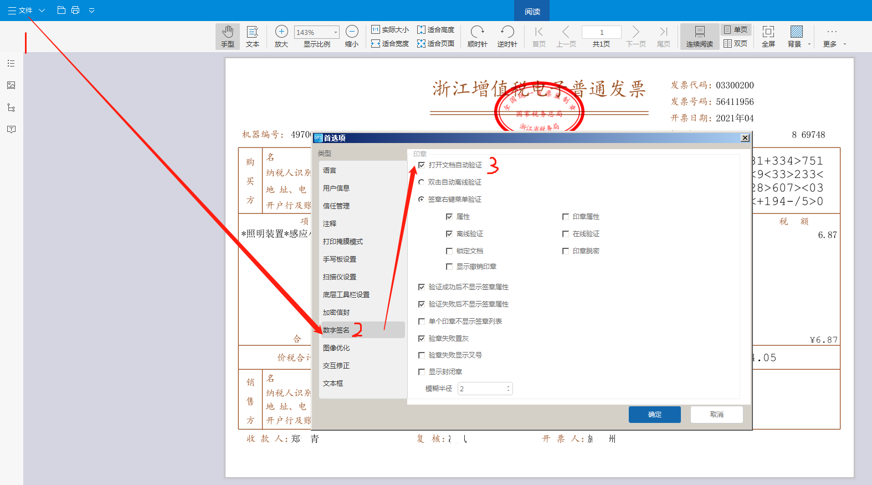The image size is (872, 485).
Task: Enable the 印章属性 checkbox
Action: pos(566,217)
